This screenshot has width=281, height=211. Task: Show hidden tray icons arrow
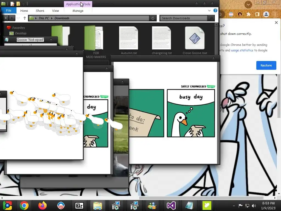[x=234, y=206]
